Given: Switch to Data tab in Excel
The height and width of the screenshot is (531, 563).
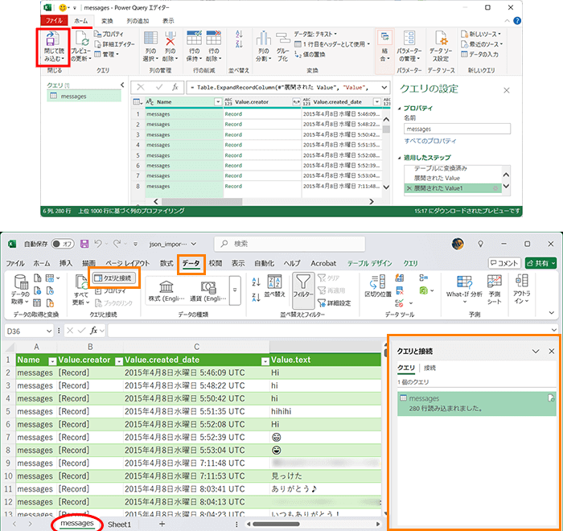Looking at the screenshot, I should [x=191, y=263].
